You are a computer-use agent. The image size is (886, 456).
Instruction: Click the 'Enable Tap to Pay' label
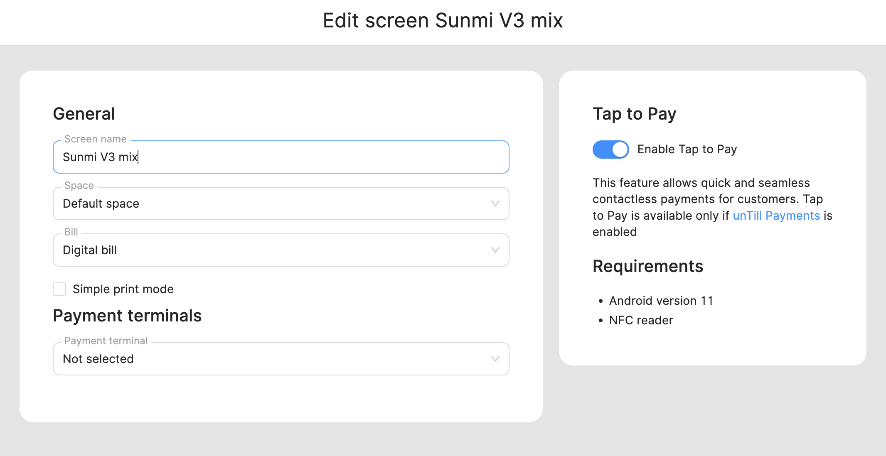tap(687, 150)
